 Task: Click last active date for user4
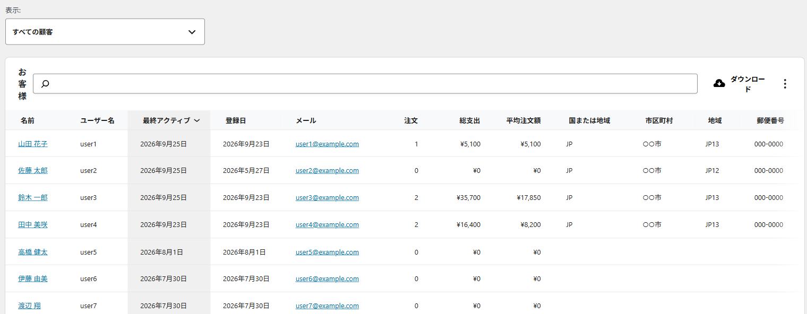[164, 224]
